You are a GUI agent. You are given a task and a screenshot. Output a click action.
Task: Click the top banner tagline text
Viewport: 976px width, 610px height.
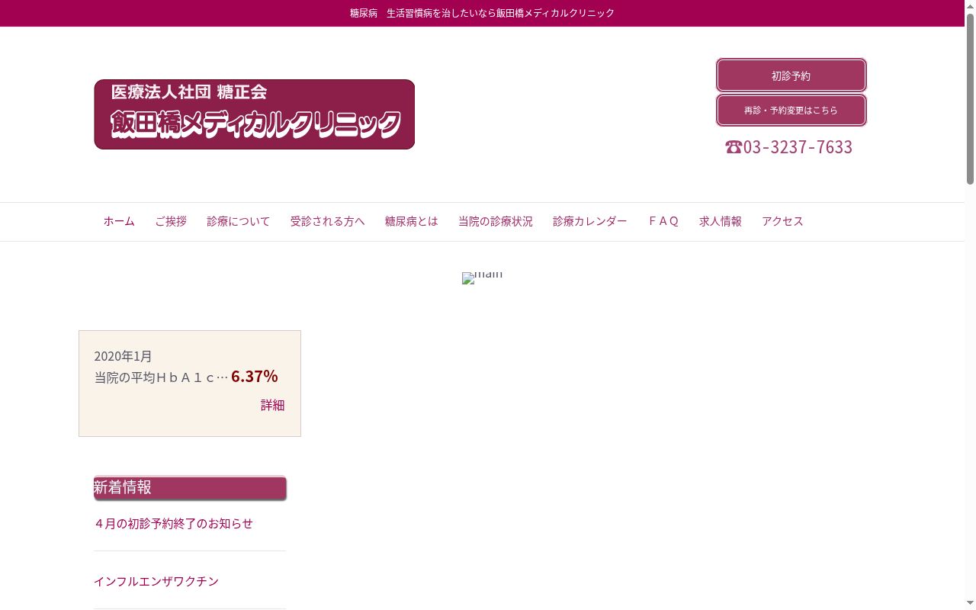click(x=482, y=13)
